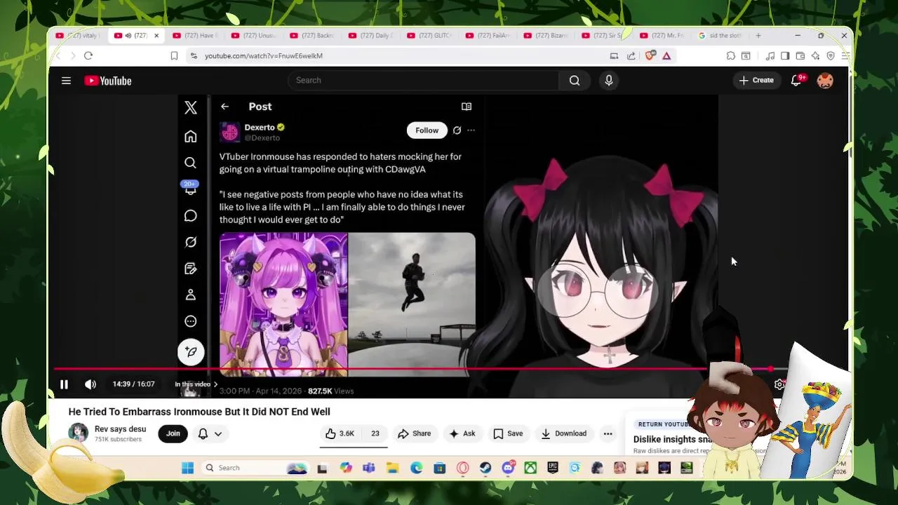Viewport: 898px width, 505px height.
Task: Open Leo AI sparkle icon
Action: [x=815, y=55]
